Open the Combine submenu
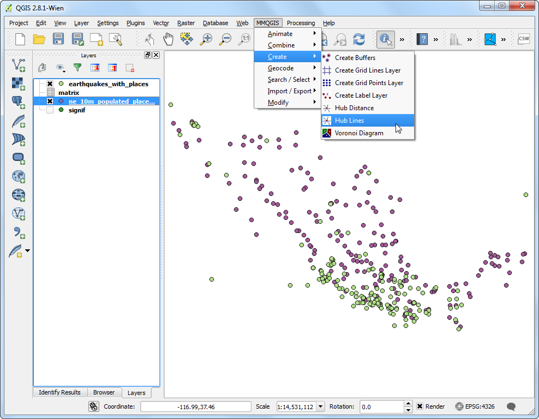The height and width of the screenshot is (419, 539). tap(288, 45)
